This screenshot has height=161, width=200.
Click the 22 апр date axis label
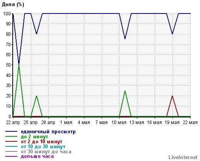(x=13, y=122)
